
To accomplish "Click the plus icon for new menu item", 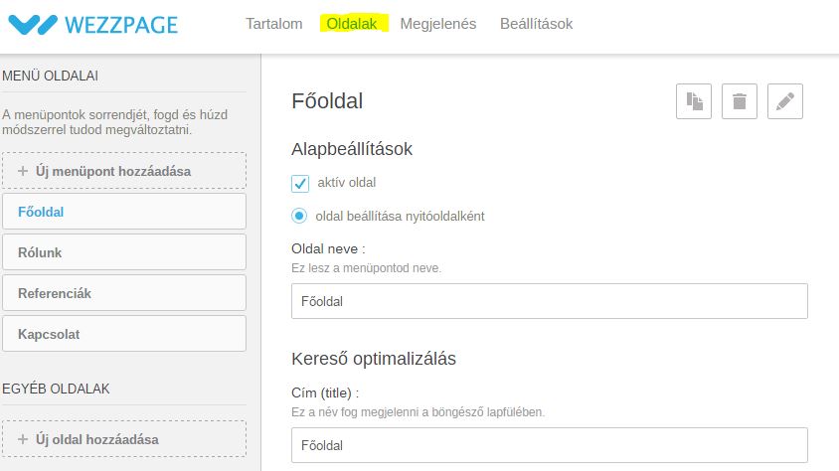I will point(23,171).
